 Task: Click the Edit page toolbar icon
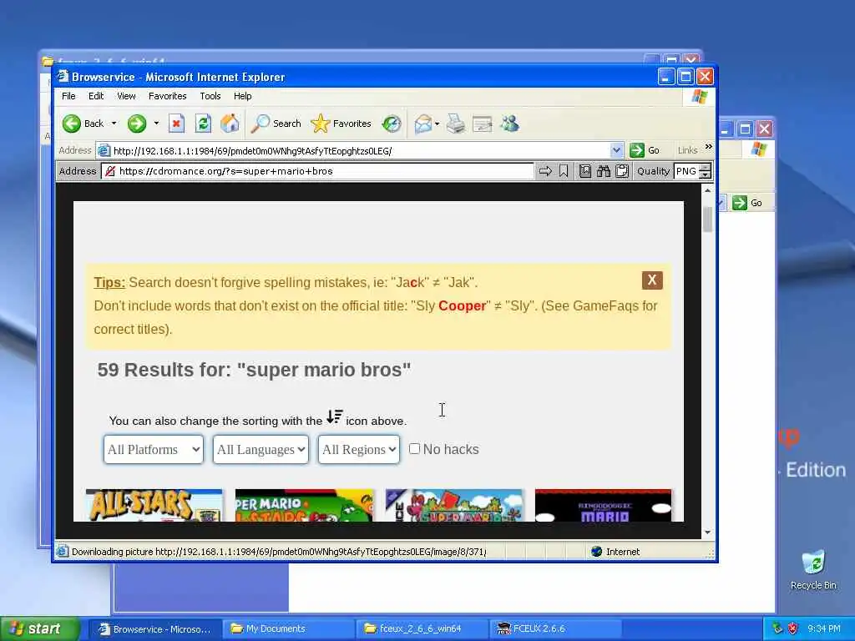click(482, 124)
